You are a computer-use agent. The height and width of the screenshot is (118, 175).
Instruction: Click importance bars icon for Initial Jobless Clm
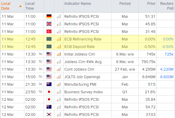pyautogui.click(x=59, y=54)
